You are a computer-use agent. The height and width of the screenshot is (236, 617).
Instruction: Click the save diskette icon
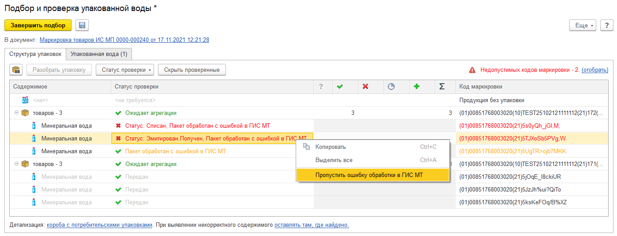click(82, 25)
